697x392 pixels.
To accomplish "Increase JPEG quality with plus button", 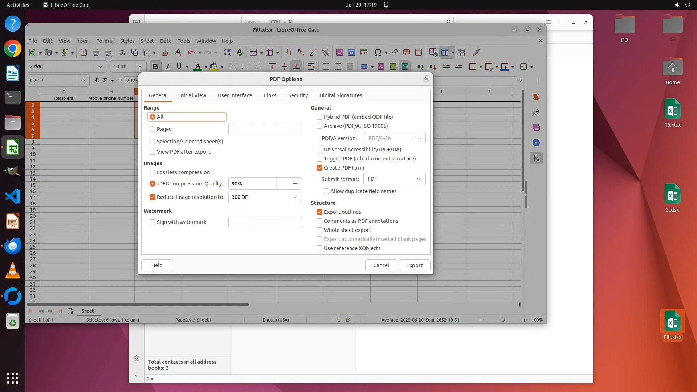I will pyautogui.click(x=295, y=184).
